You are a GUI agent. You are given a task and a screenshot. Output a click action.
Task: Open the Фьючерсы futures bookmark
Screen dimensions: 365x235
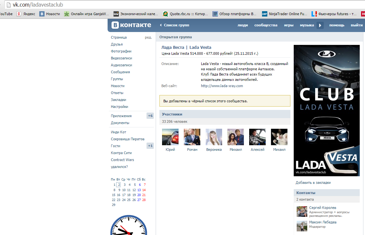coord(334,14)
